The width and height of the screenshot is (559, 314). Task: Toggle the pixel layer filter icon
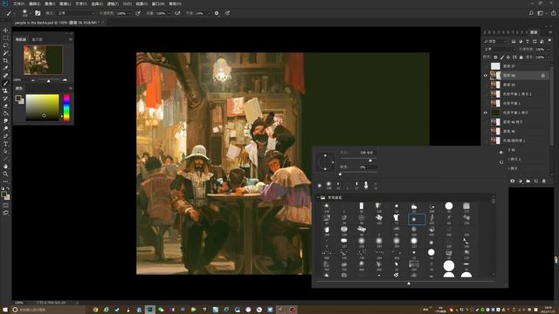[x=514, y=41]
